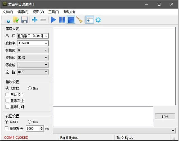
Task: Click the open folder toolbar icon
Action: click(16, 20)
